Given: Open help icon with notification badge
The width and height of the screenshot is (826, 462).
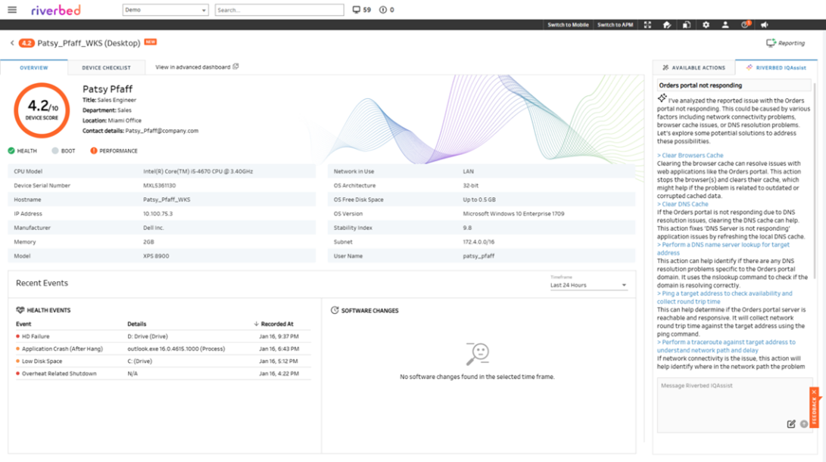Looking at the screenshot, I should [745, 24].
